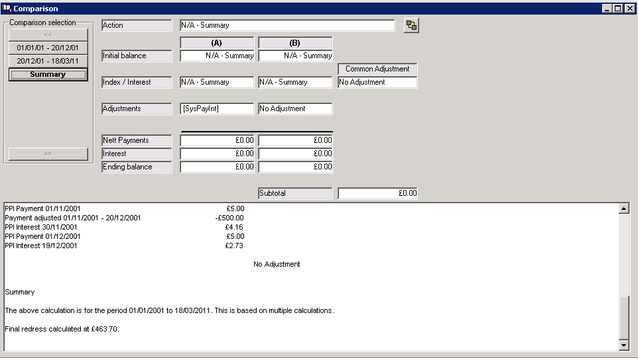Click the -£500.00 amount
Viewport: 638px width, 358px height.
(229, 218)
